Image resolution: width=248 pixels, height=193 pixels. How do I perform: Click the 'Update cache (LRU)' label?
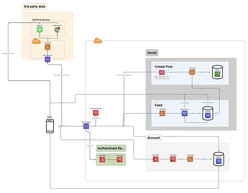pyautogui.click(x=193, y=123)
